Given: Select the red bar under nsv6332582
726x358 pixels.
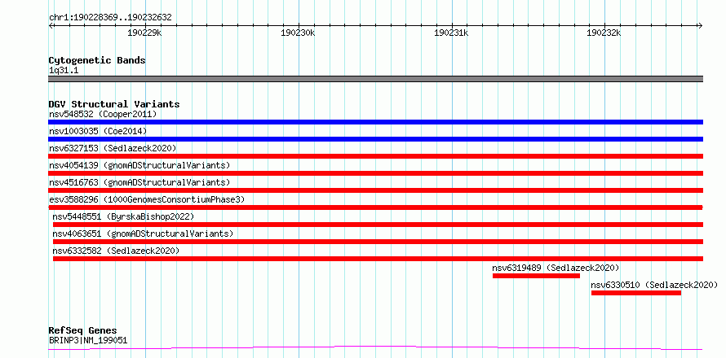Looking at the screenshot, I should (378, 259).
